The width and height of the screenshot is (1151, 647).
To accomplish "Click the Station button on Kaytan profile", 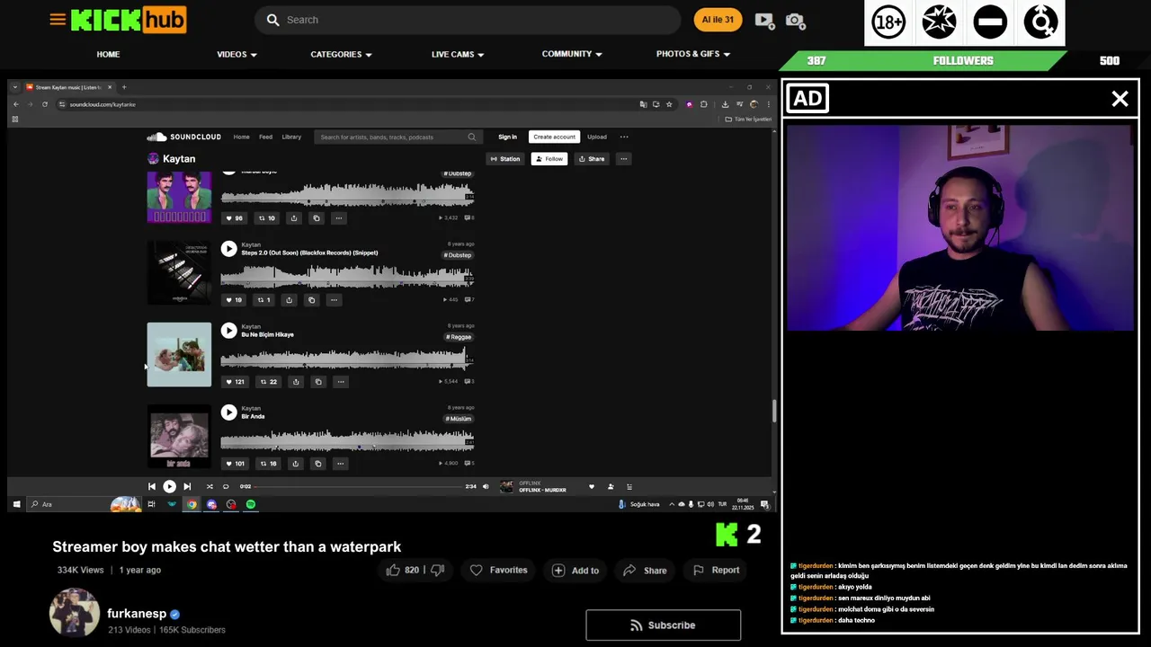I will coord(504,159).
